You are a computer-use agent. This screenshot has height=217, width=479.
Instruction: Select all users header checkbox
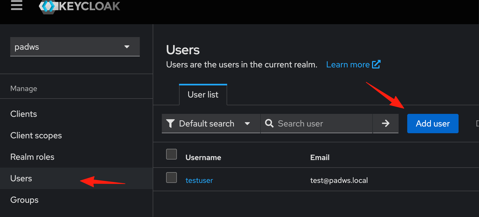click(171, 154)
